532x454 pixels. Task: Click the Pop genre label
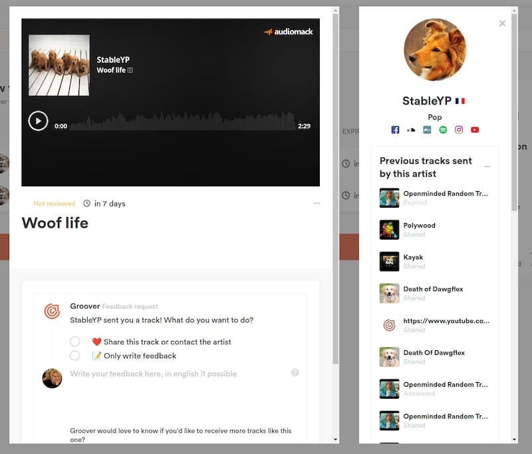[435, 117]
